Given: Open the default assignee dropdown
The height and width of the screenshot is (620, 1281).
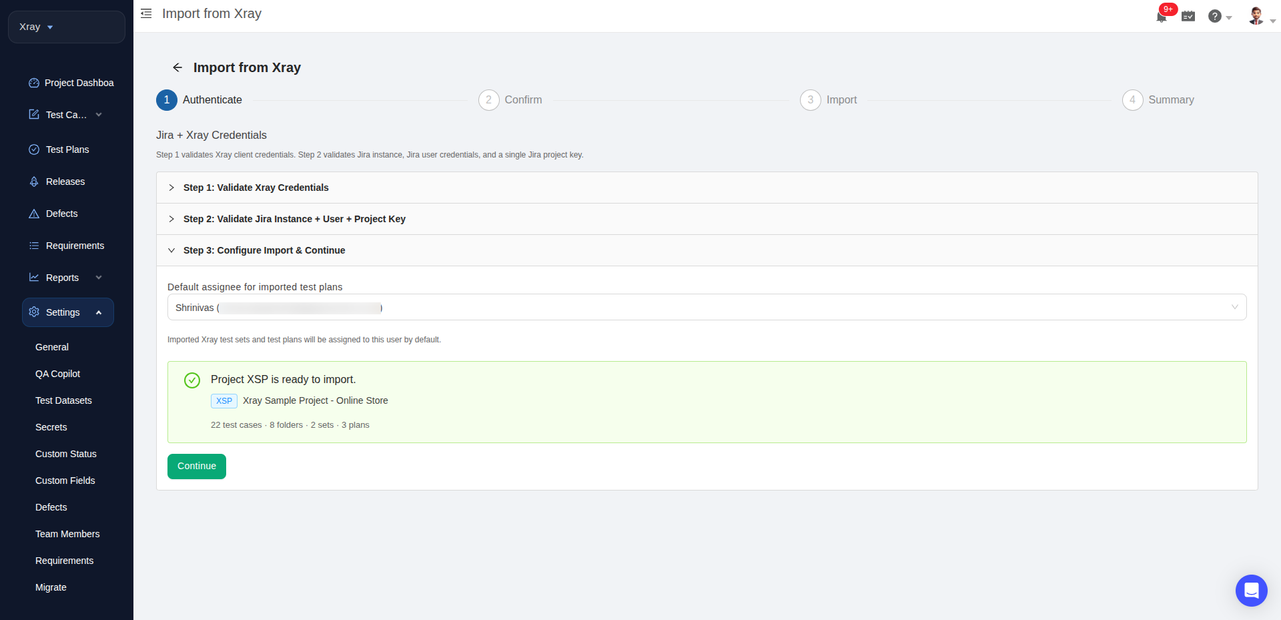Looking at the screenshot, I should point(707,307).
